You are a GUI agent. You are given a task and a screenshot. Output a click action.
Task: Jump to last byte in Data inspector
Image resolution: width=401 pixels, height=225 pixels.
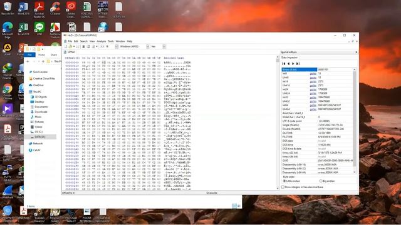[x=298, y=64]
